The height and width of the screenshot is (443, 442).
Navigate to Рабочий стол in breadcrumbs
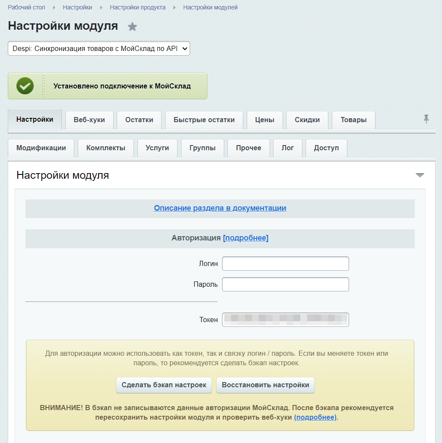26,7
